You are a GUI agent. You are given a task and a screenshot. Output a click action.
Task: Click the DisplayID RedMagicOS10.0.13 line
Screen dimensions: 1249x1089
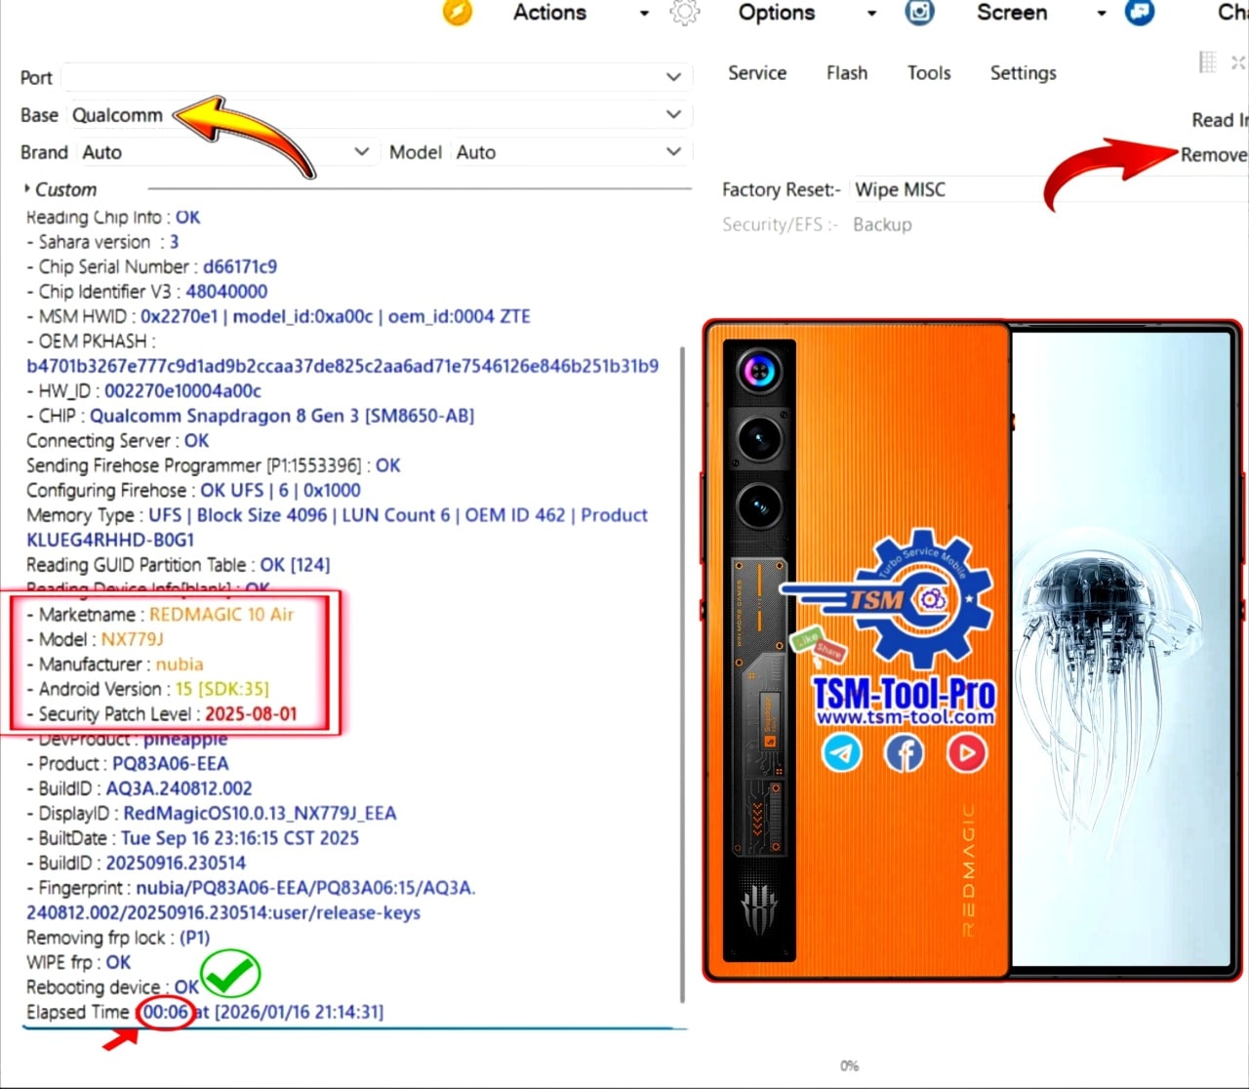tap(212, 814)
